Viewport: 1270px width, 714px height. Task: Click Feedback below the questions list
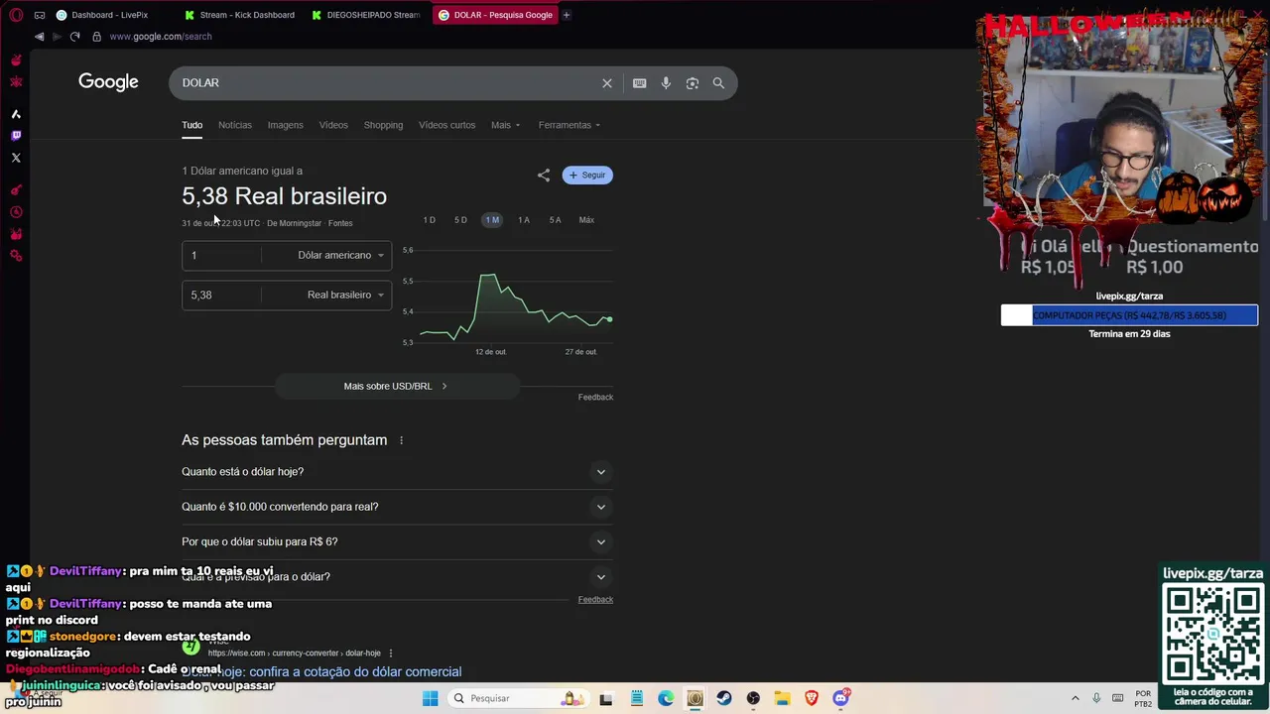click(x=595, y=599)
